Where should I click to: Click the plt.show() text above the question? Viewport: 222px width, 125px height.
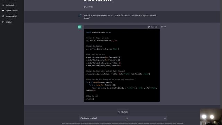coord(88,7)
